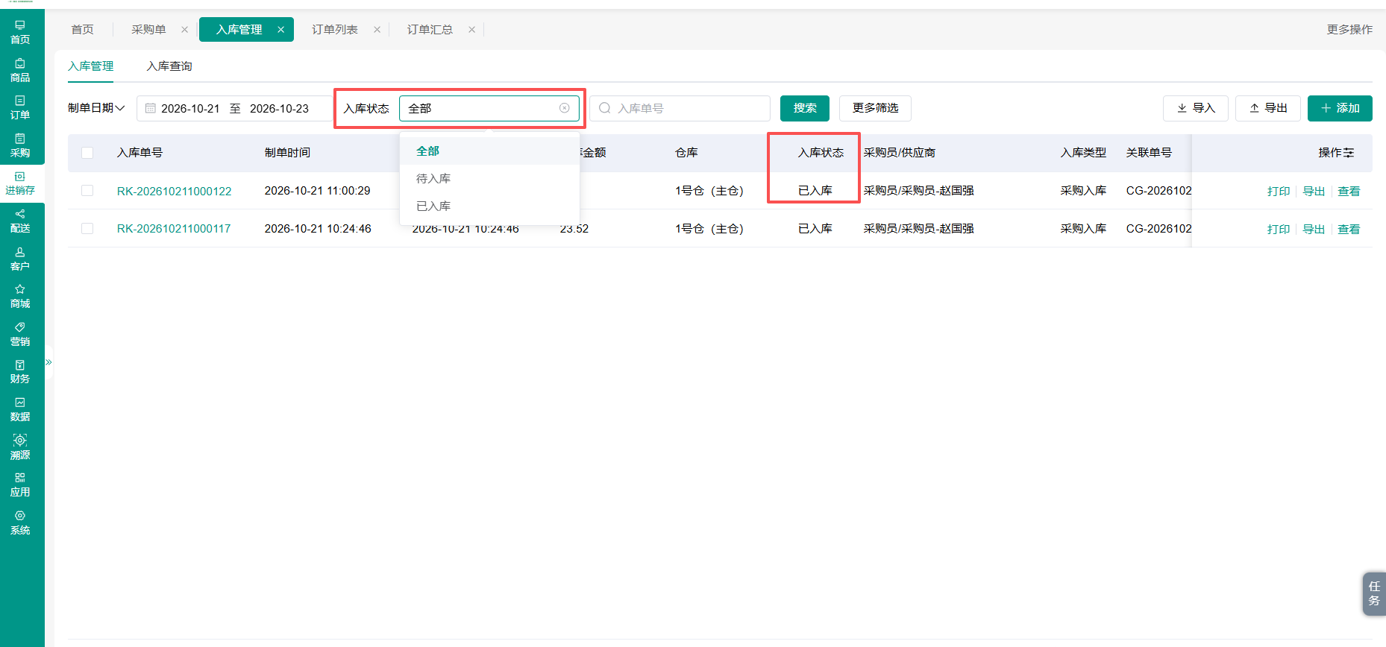Open the 系统 sidebar section
Viewport: 1386px width, 647px height.
[x=20, y=523]
